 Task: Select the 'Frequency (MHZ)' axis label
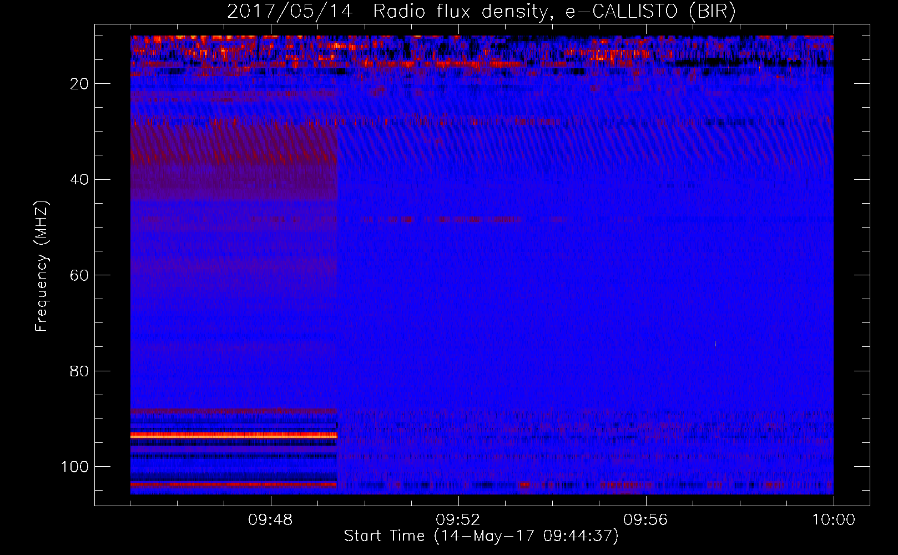point(42,266)
